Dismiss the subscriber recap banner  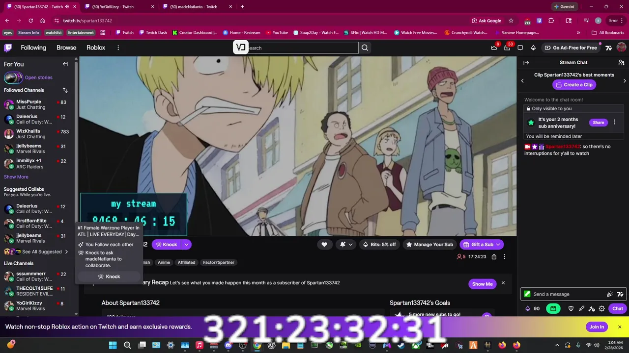pyautogui.click(x=503, y=283)
